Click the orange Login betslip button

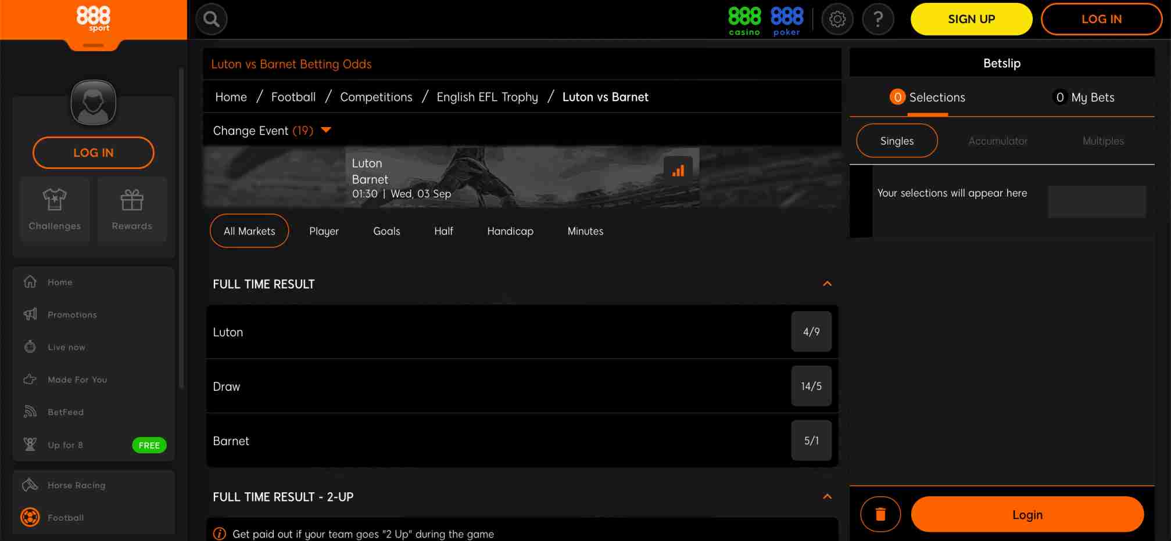click(1027, 514)
